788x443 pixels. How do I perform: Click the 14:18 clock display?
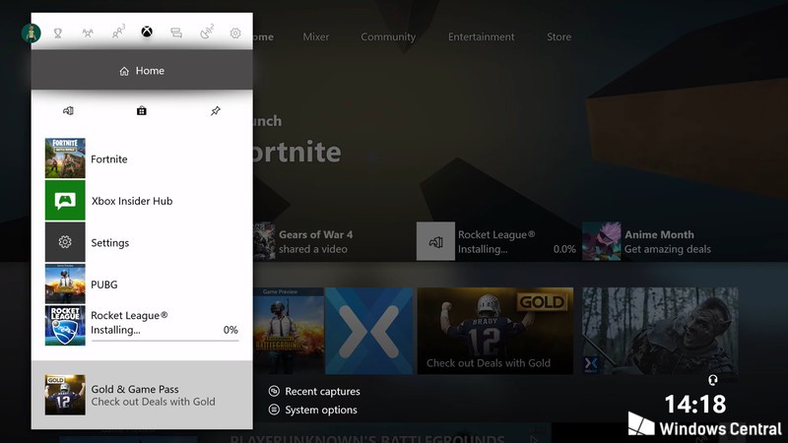[x=695, y=404]
